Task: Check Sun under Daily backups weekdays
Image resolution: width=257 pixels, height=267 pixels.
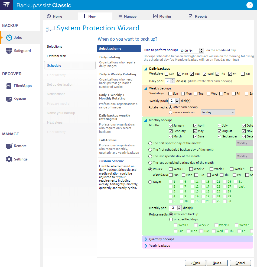Action: point(167,74)
